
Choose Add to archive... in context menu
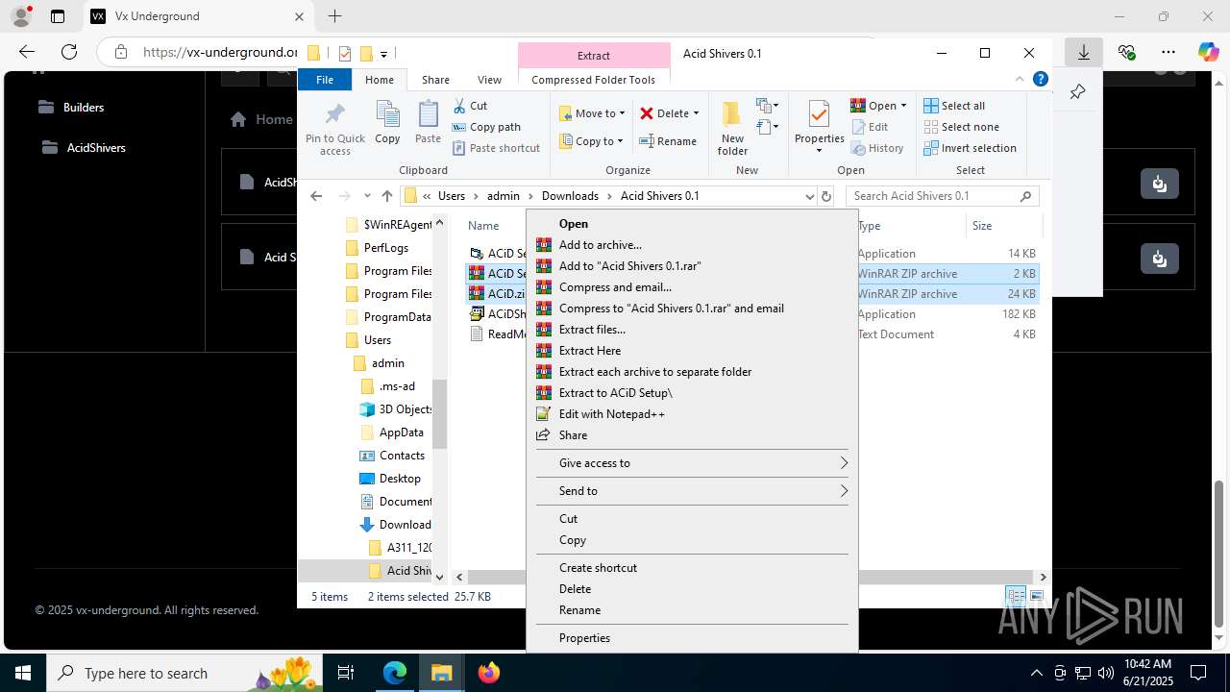tap(690, 245)
